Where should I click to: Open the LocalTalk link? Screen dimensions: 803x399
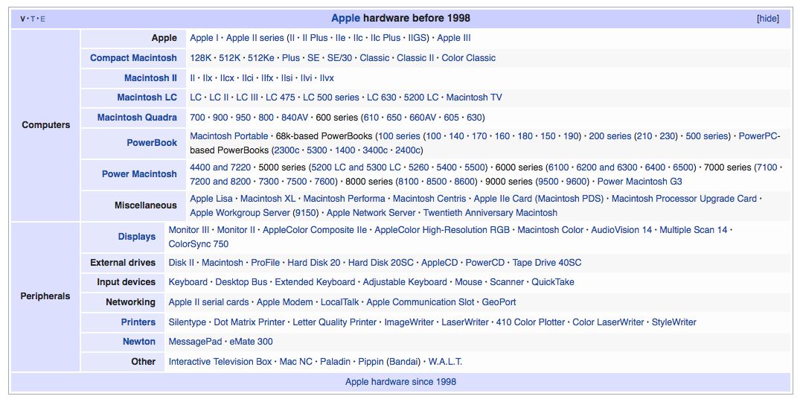339,302
